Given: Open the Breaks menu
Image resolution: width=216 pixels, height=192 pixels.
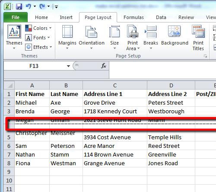Looking at the screenshot, I should (x=151, y=37).
